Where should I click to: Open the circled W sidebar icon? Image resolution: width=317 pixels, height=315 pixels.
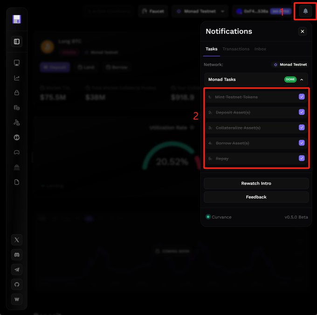coord(17,137)
